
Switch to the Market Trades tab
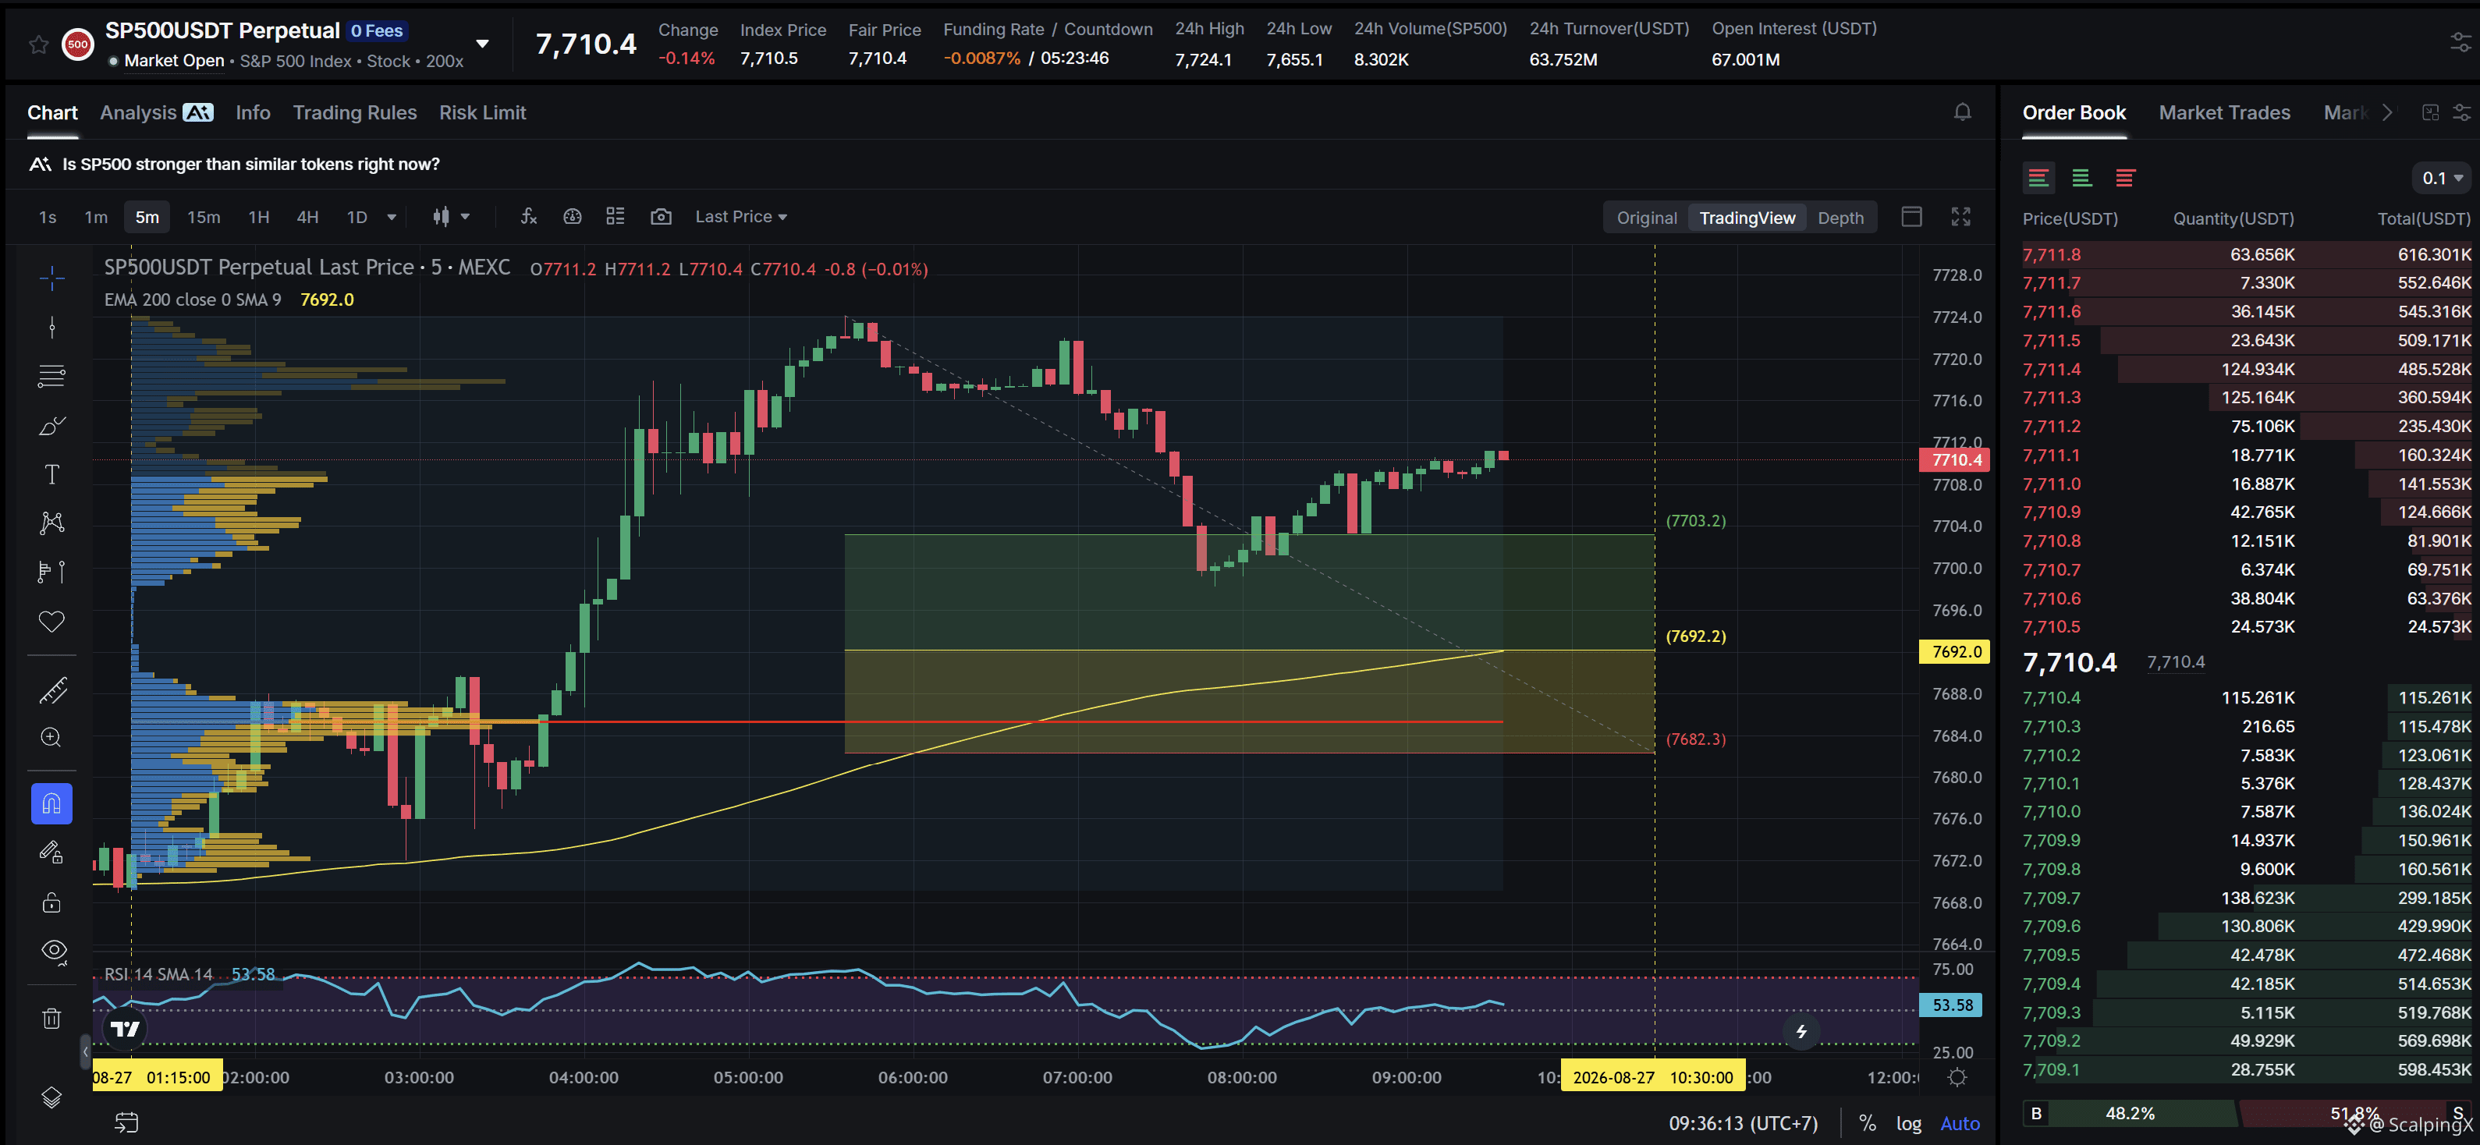(x=2224, y=112)
